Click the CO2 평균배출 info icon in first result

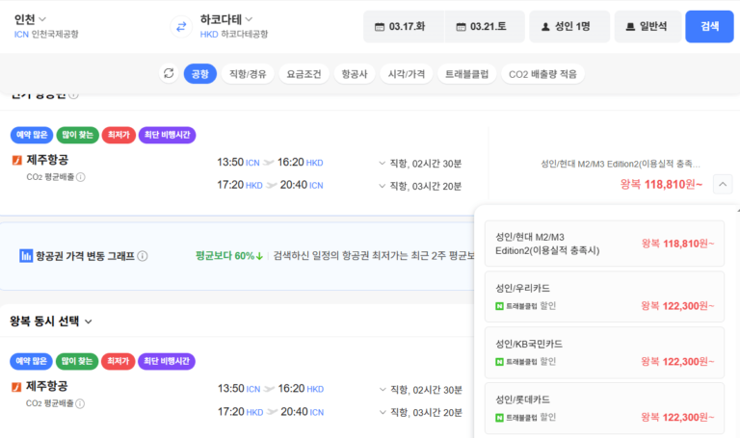click(81, 177)
